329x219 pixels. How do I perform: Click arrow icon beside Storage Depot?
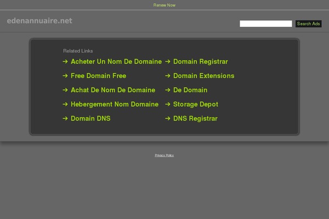168,104
